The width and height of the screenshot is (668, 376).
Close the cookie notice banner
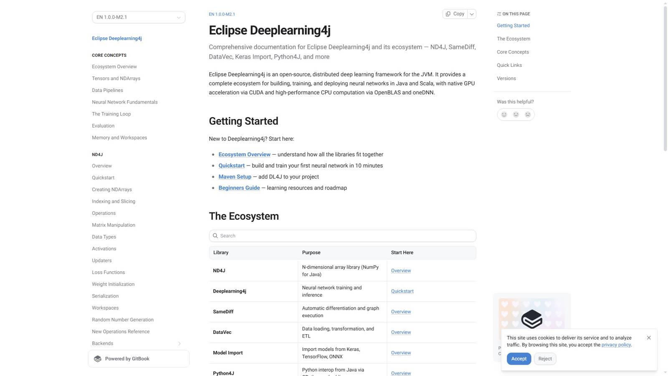pos(649,338)
